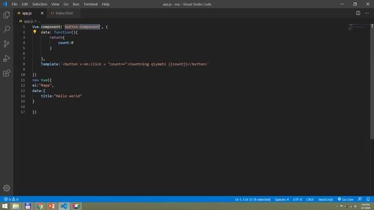Open editor More Actions ellipsis
374x210 pixels.
click(367, 13)
